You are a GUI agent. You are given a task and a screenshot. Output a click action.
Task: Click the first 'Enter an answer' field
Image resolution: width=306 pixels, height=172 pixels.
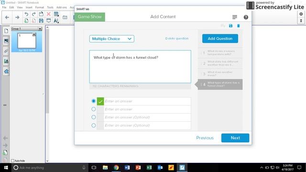(x=147, y=101)
